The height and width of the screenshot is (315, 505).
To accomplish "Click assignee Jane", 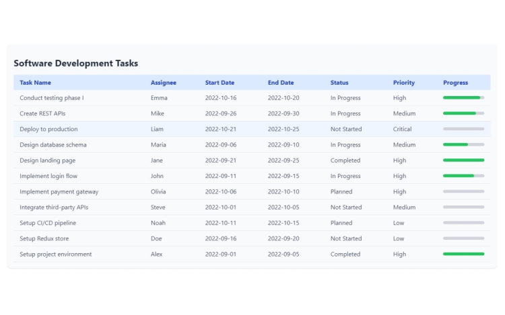I will [156, 161].
